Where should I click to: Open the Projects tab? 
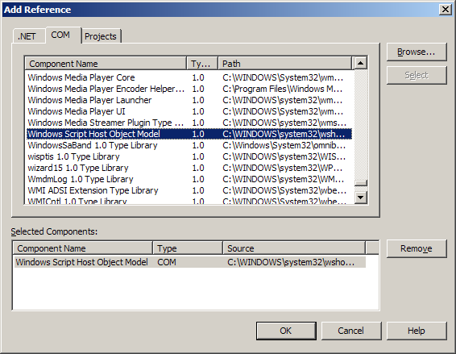(101, 36)
